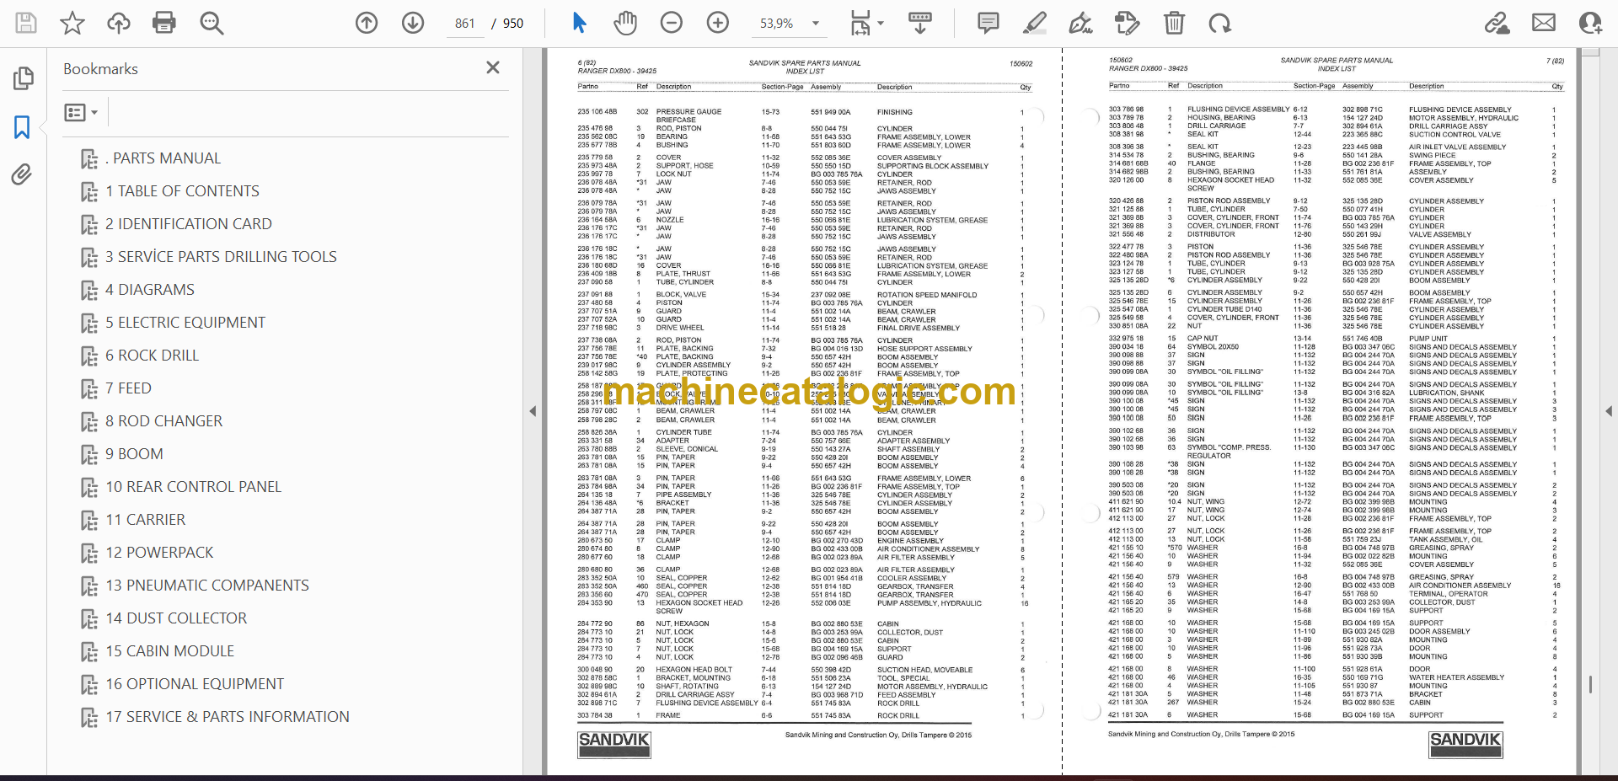
Task: Go to previous page arrow
Action: [x=367, y=23]
